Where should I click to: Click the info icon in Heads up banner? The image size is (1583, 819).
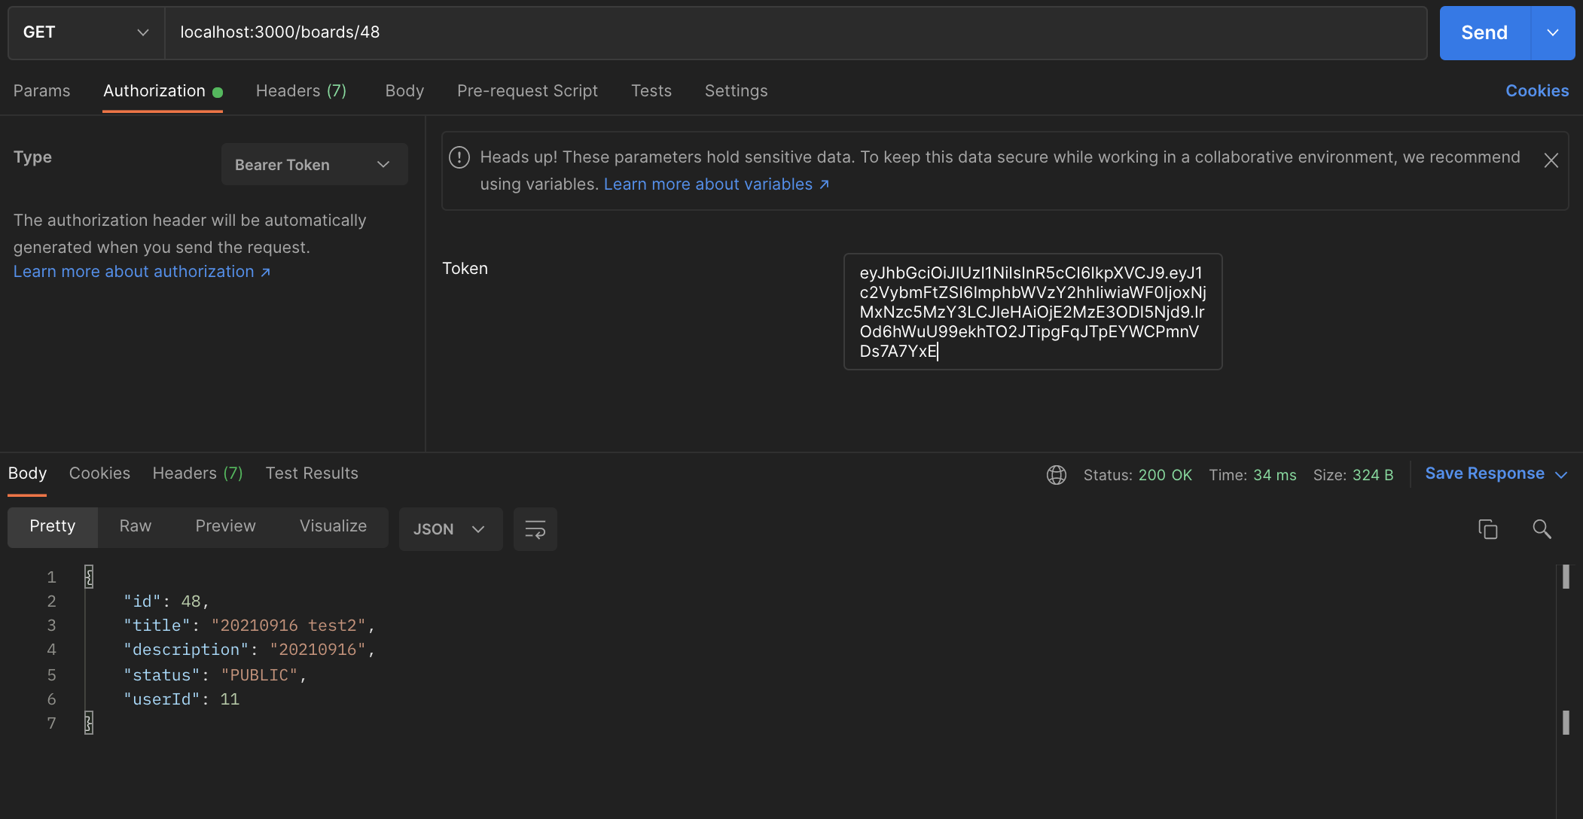click(459, 157)
